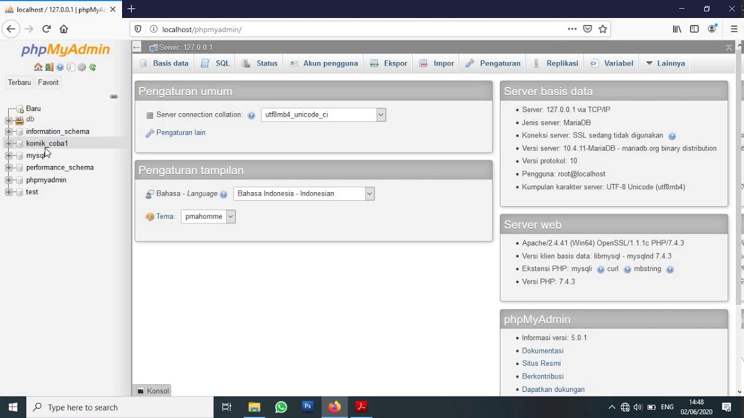Click help icon next to Ekstensi PHP mysqli
Image resolution: width=744 pixels, height=418 pixels.
[x=600, y=269]
